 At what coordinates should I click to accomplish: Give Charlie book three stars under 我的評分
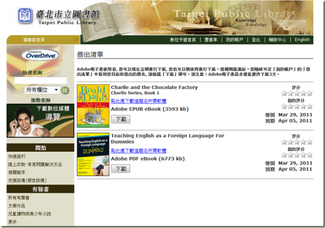[x=297, y=106]
